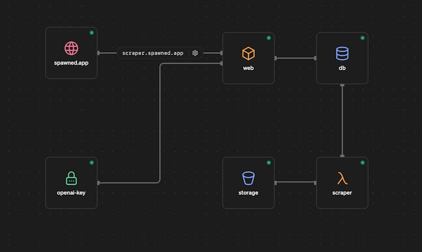Click the scraper node label
The image size is (422, 252).
[x=342, y=193]
